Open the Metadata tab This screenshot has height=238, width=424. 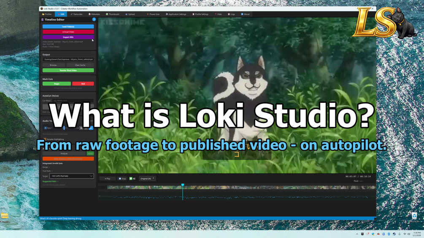(94, 14)
